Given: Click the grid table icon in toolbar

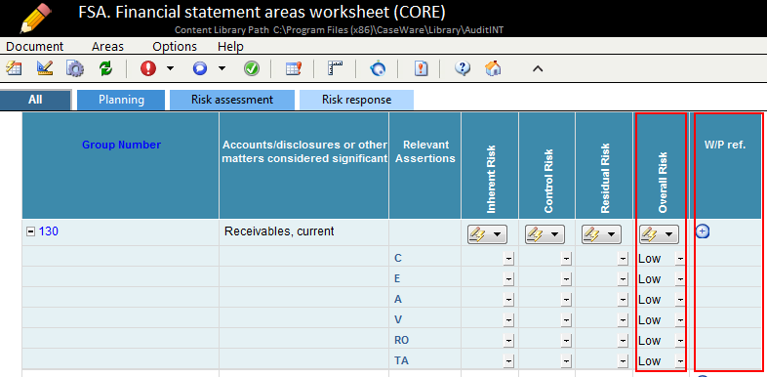Looking at the screenshot, I should (x=14, y=68).
